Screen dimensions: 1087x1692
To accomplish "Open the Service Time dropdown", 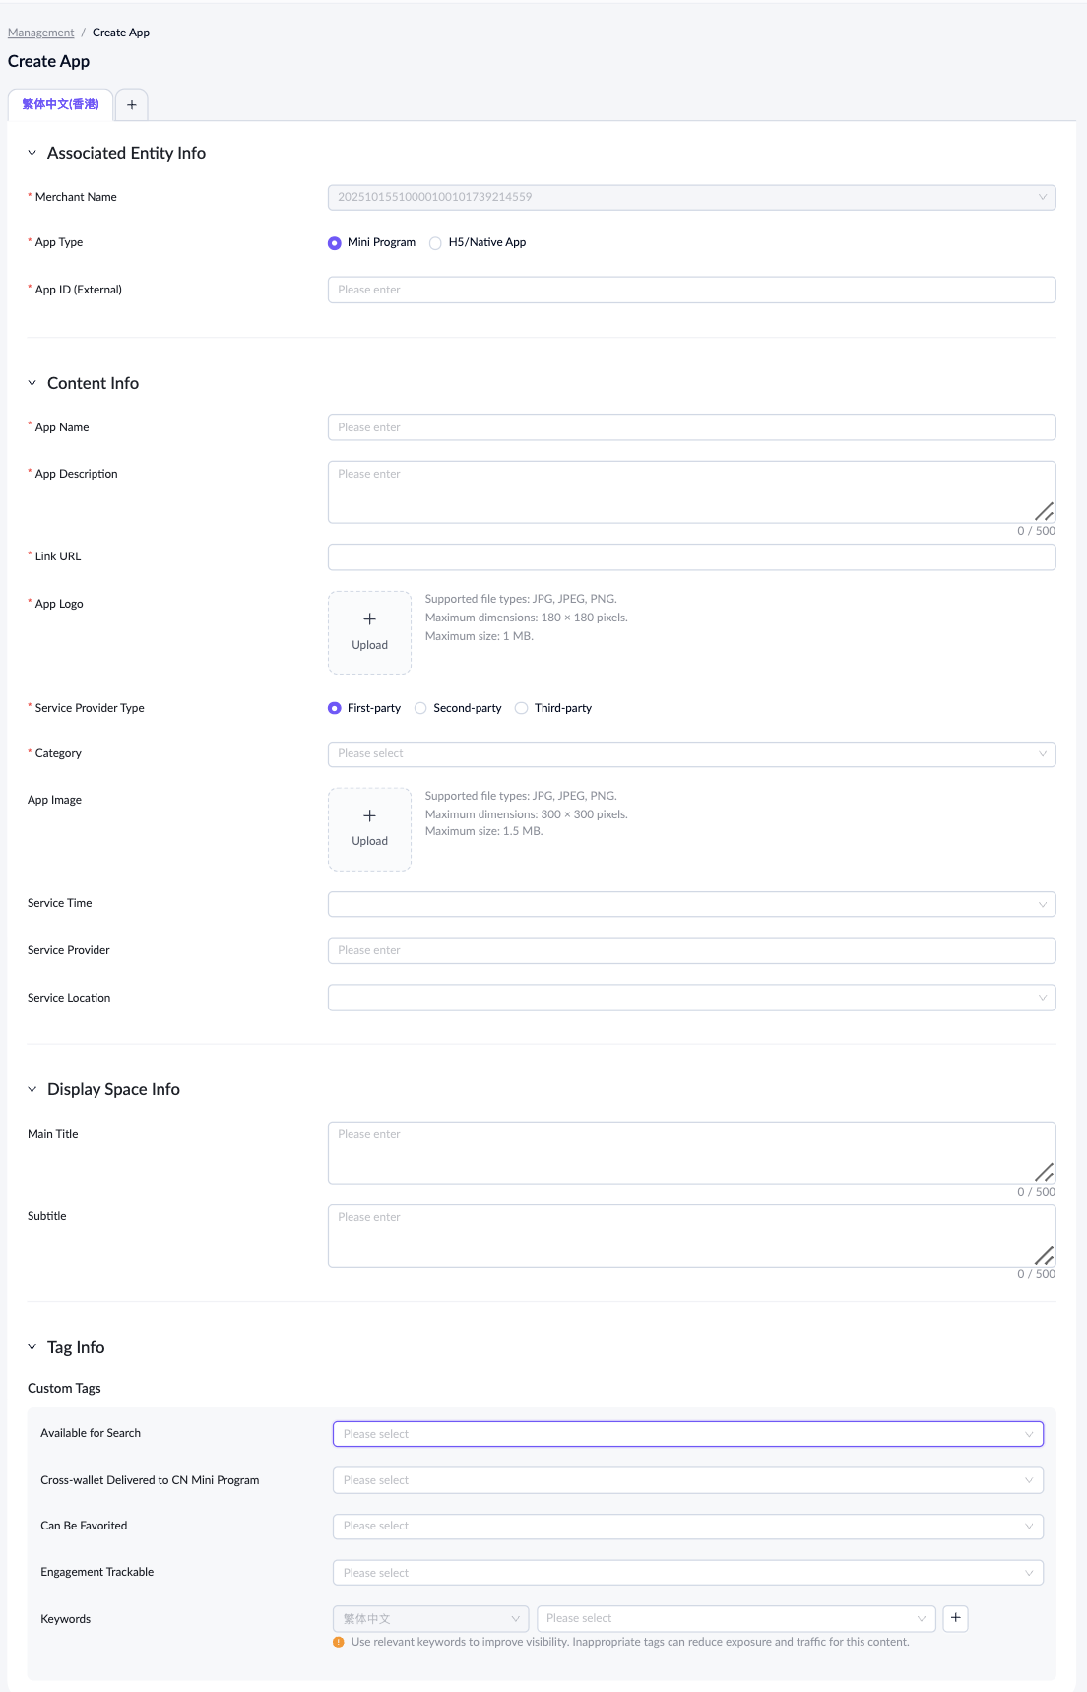I will pos(690,904).
